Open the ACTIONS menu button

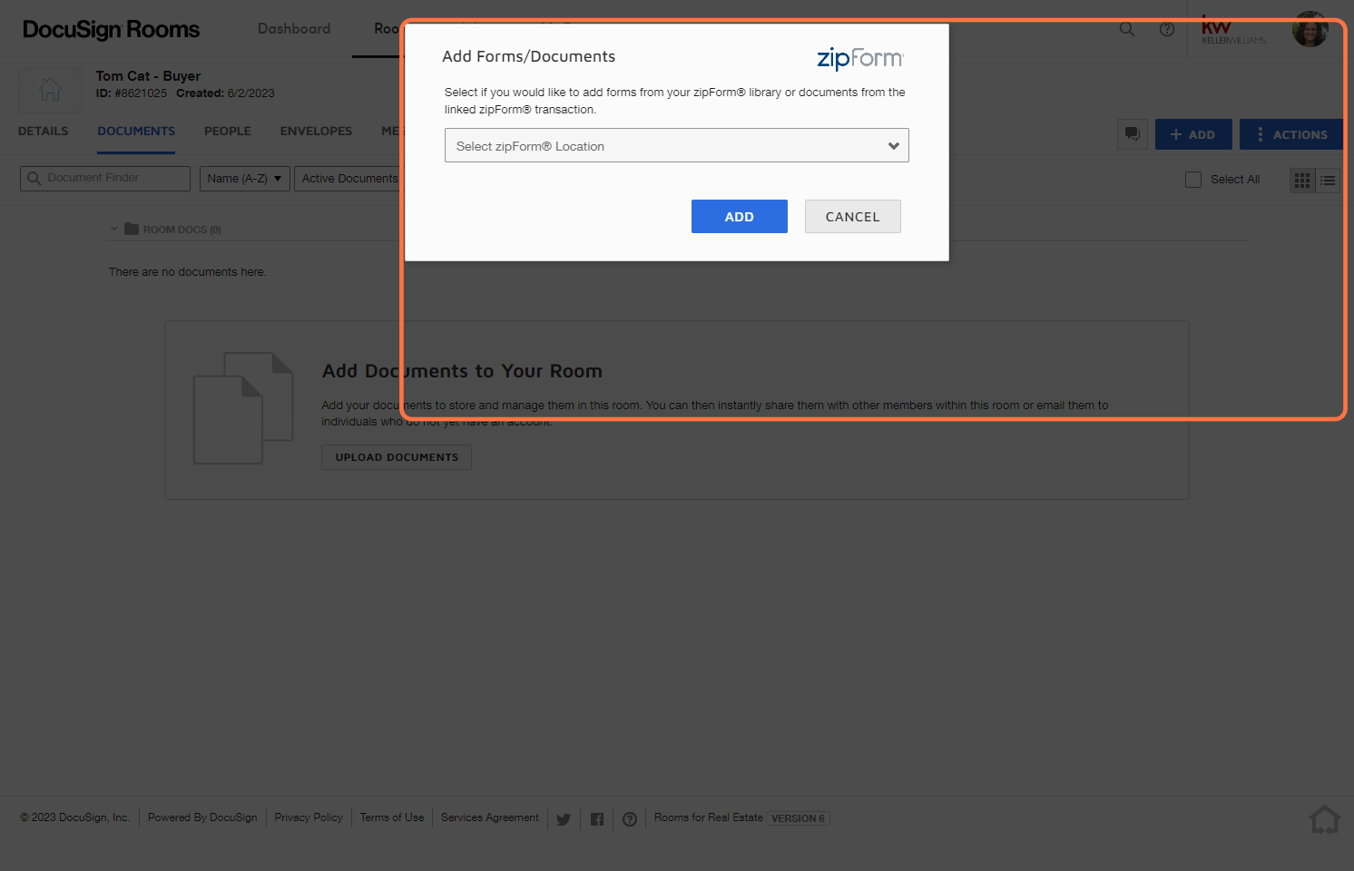[x=1291, y=134]
